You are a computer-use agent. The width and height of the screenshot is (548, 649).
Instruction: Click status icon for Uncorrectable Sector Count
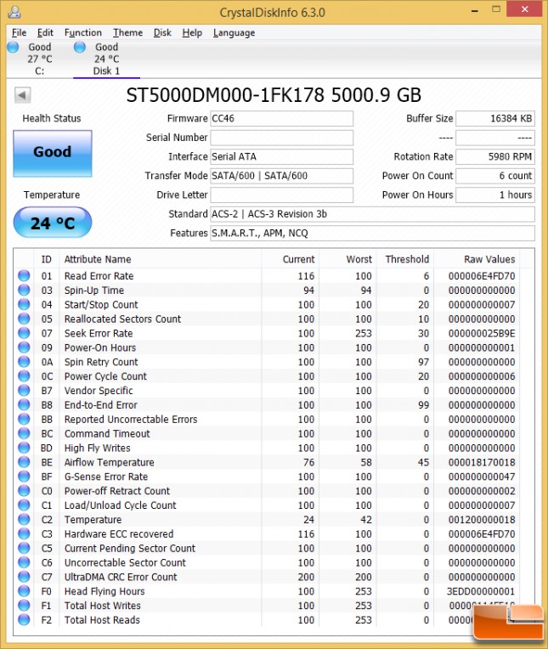pyautogui.click(x=24, y=562)
